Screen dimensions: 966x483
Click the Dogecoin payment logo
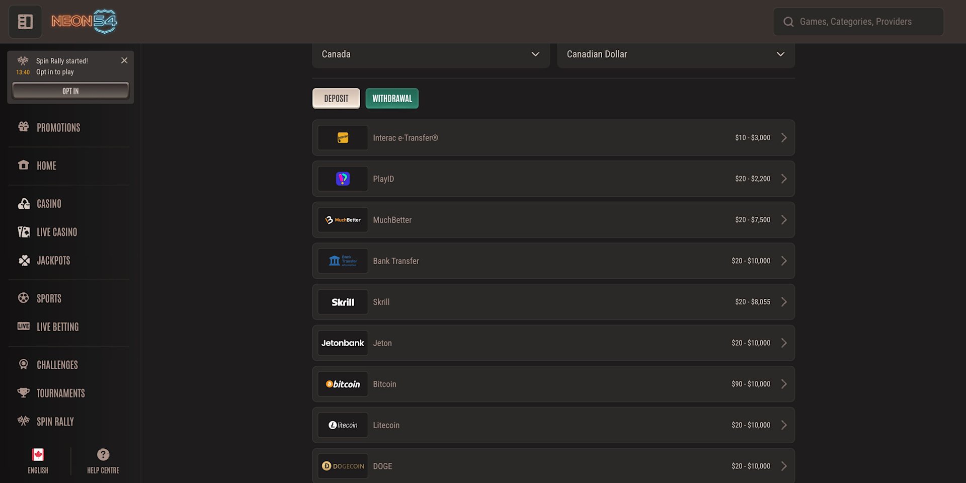click(343, 466)
